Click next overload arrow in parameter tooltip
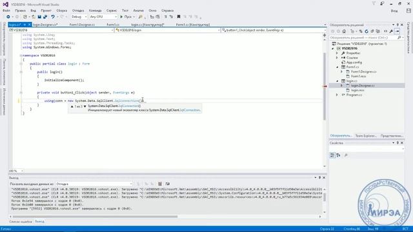The width and height of the screenshot is (413, 232). [x=85, y=106]
